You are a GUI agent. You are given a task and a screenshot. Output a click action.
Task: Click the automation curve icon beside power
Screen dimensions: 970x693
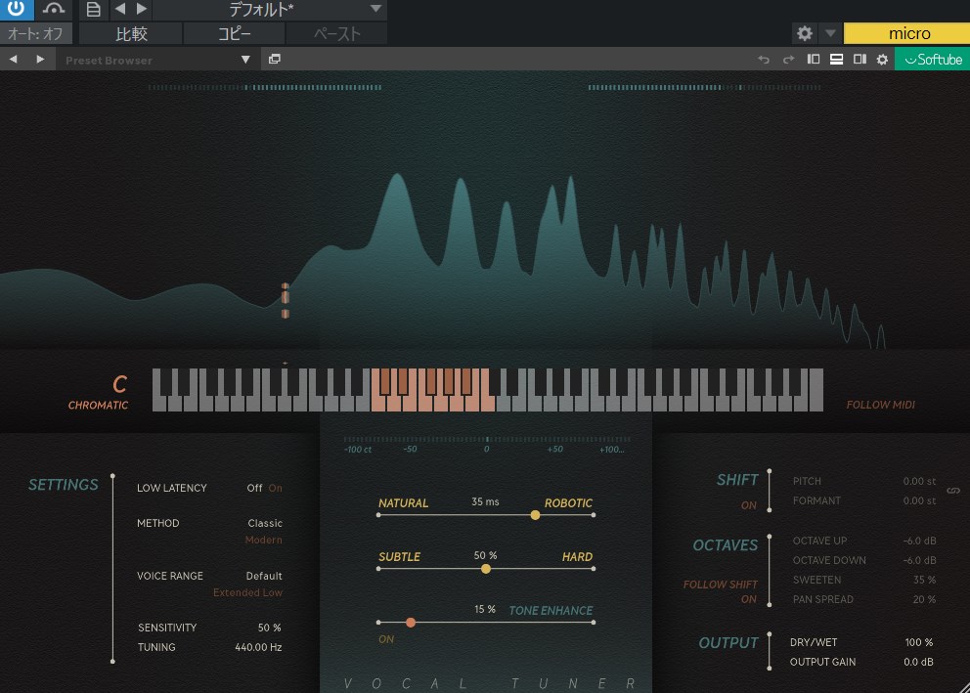(x=55, y=10)
